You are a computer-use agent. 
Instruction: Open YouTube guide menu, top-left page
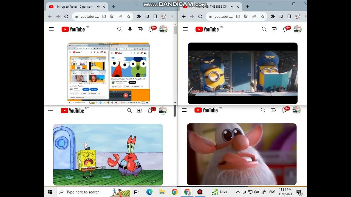tap(51, 29)
